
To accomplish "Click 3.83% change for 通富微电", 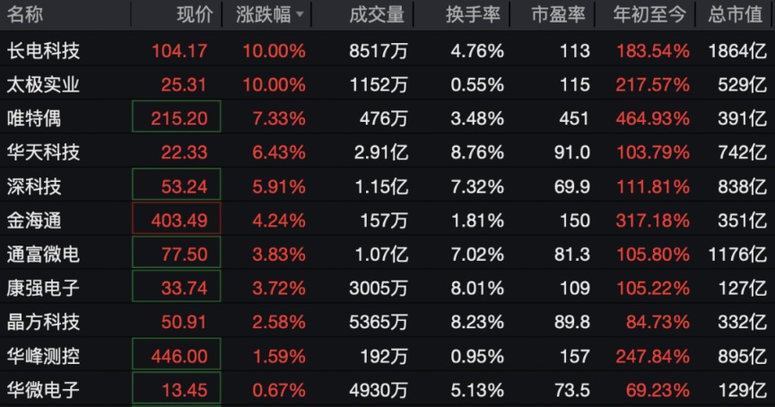I will click(x=279, y=255).
